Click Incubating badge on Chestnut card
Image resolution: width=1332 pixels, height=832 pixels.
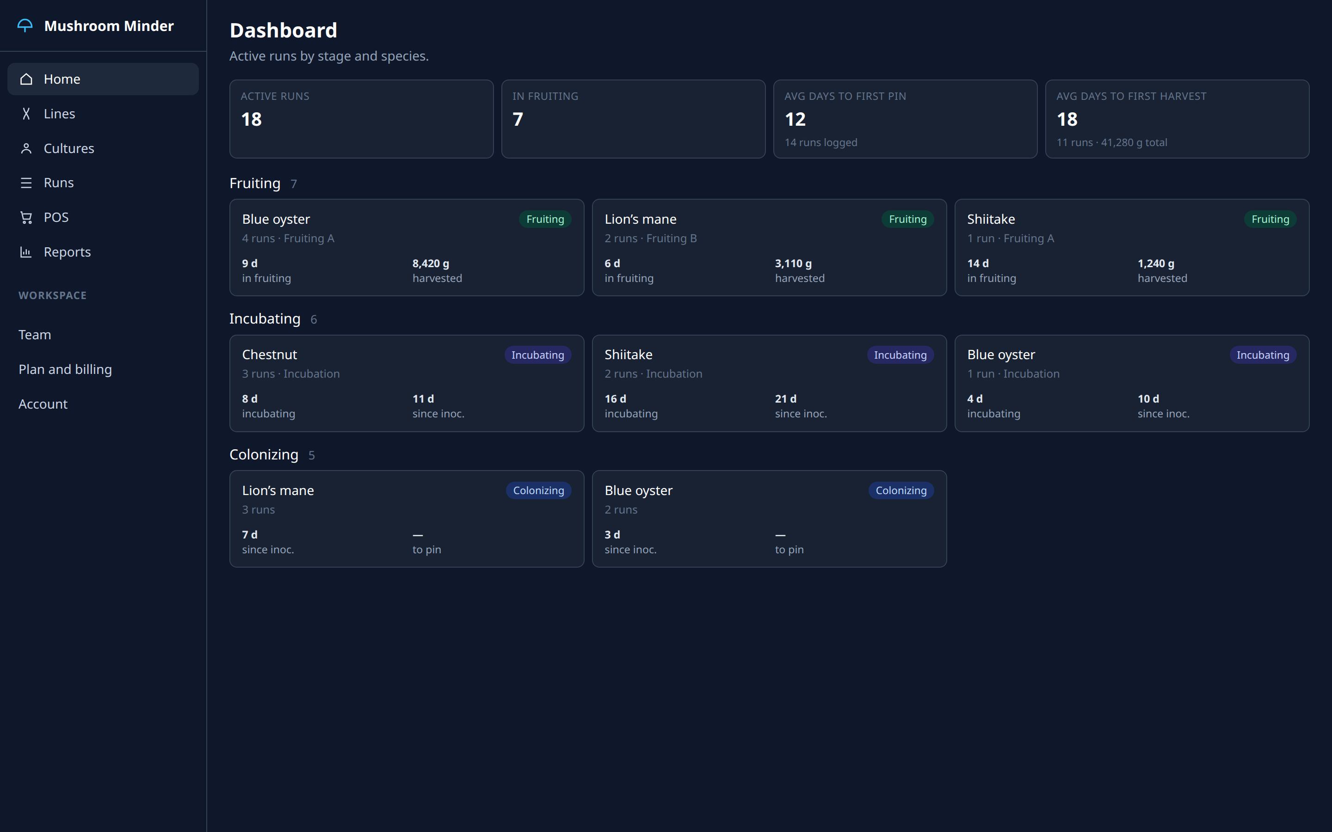coord(538,355)
